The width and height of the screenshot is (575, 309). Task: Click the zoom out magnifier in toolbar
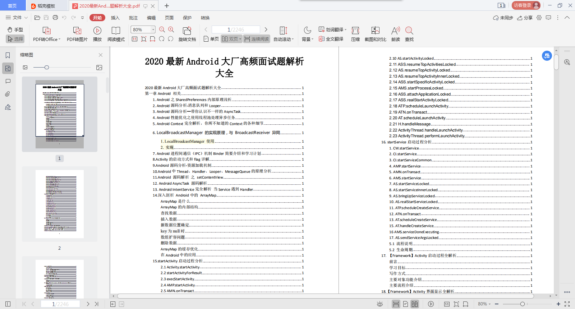pyautogui.click(x=162, y=29)
